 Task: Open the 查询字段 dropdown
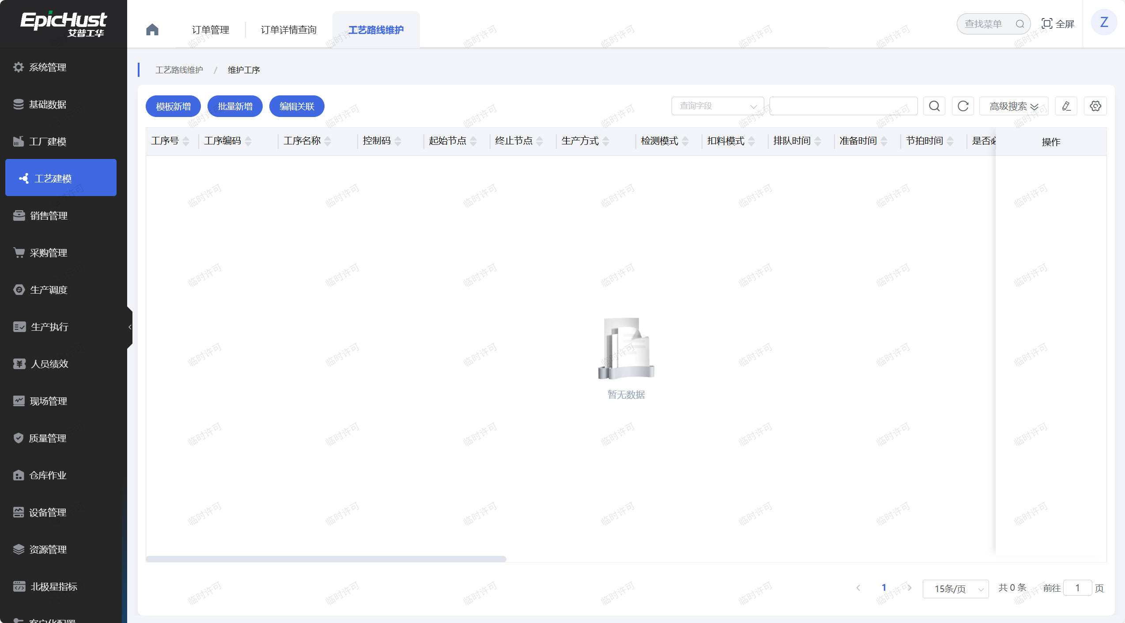pyautogui.click(x=717, y=106)
